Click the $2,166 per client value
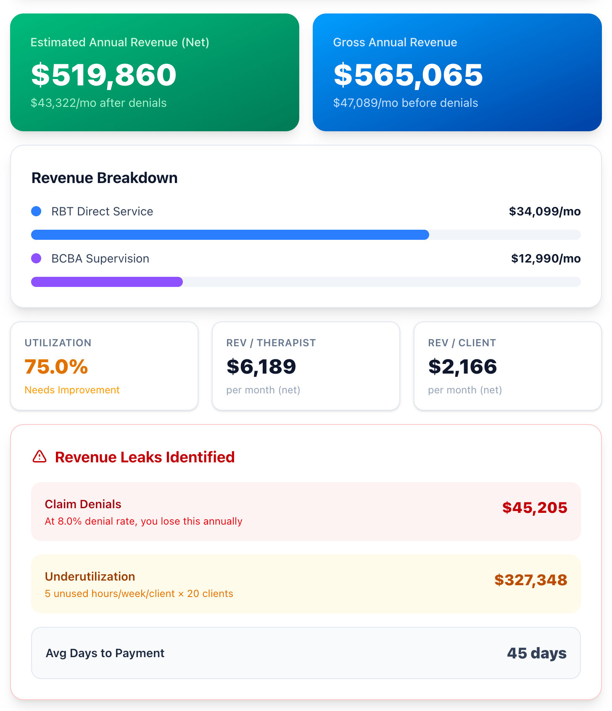 463,366
